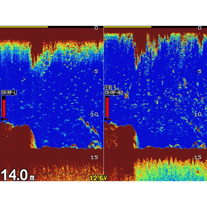Click the yellow bar atop left panel
This screenshot has width=207, height=207.
24,27
